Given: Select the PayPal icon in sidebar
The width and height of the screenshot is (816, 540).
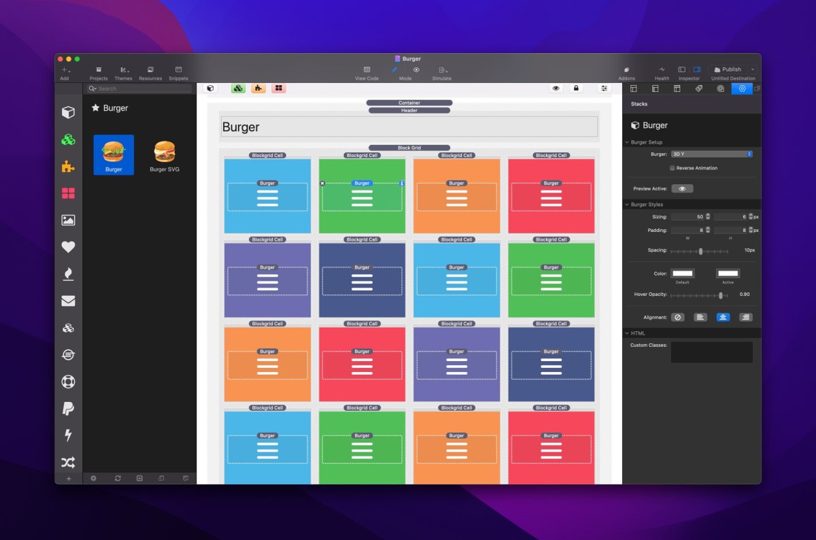Looking at the screenshot, I should click(x=68, y=409).
